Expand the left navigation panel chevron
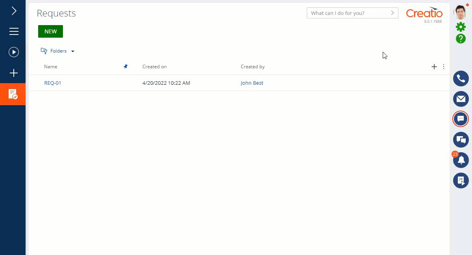Viewport: 472px width, 255px height. click(x=14, y=11)
